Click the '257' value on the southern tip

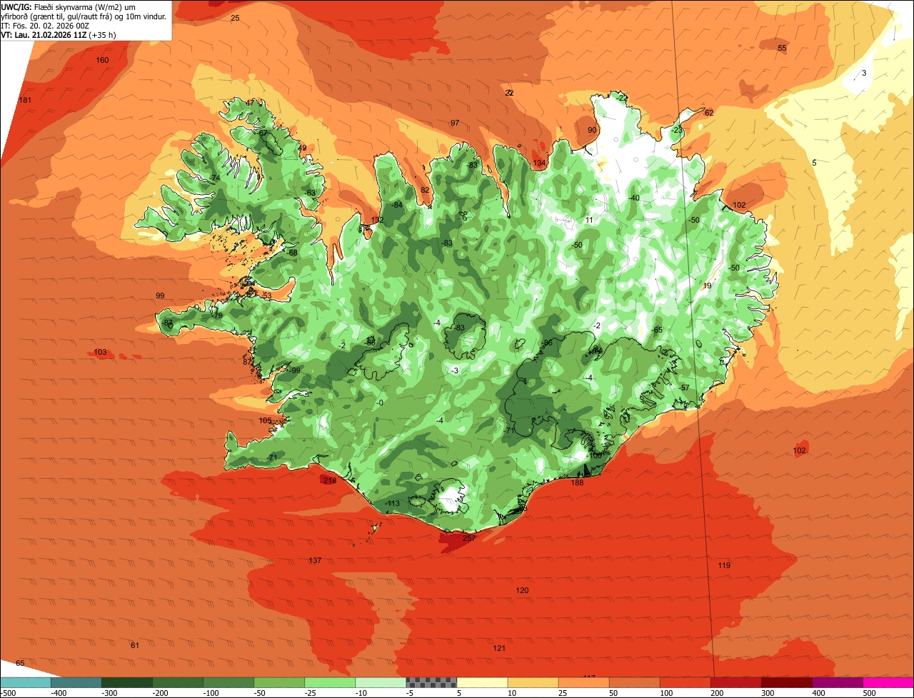point(469,537)
